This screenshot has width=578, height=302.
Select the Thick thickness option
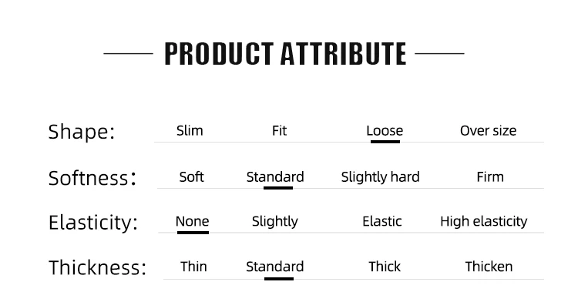(385, 267)
